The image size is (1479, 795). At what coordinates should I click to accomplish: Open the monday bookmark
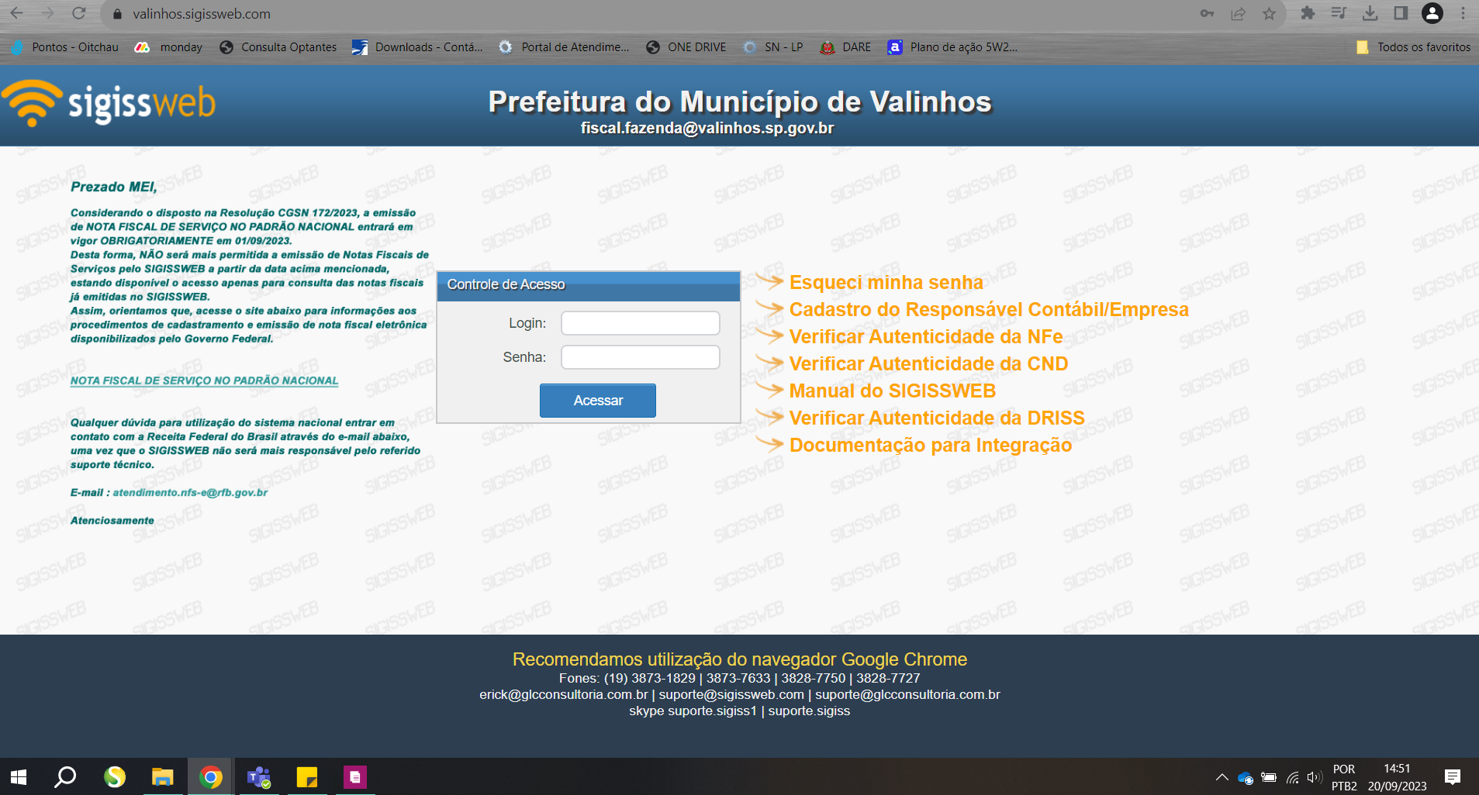[168, 47]
